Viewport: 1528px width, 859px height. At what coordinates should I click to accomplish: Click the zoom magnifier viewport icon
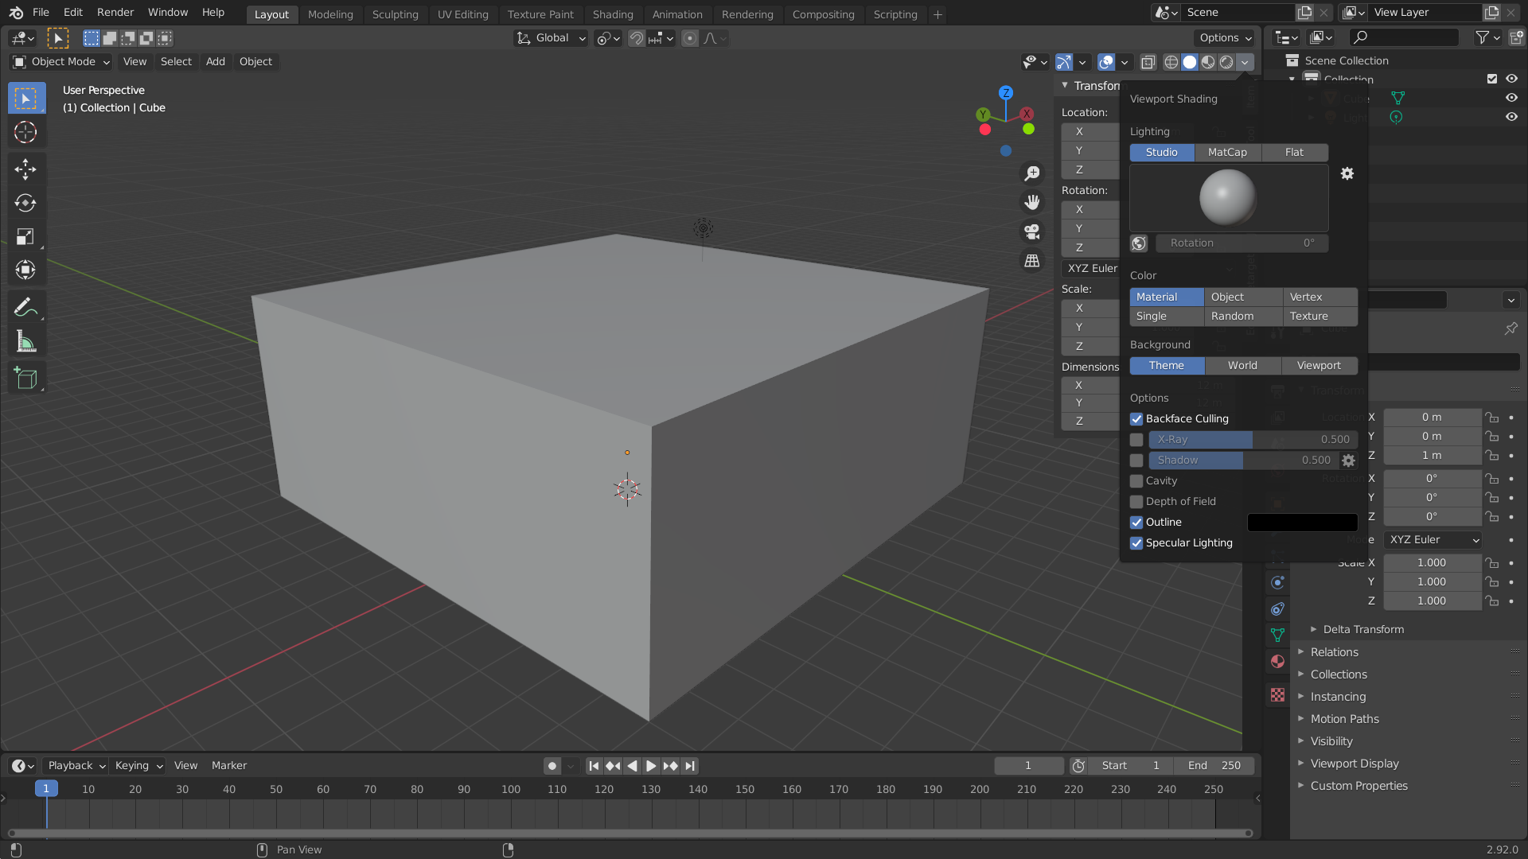1032,173
